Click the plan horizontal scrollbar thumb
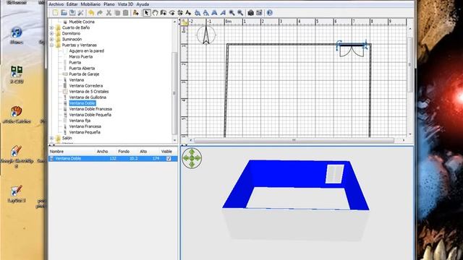Viewport: 463px width, 260px height. point(294,140)
